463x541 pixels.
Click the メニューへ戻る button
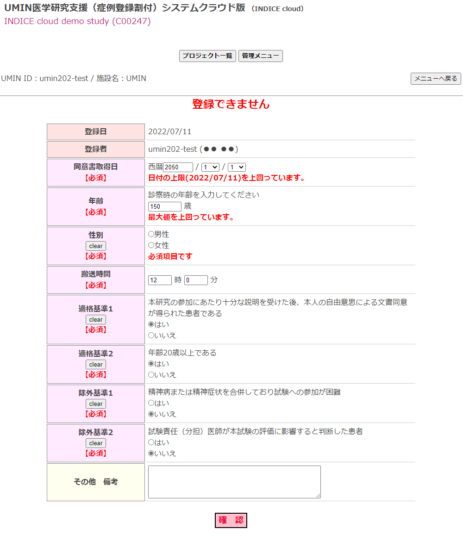point(436,79)
